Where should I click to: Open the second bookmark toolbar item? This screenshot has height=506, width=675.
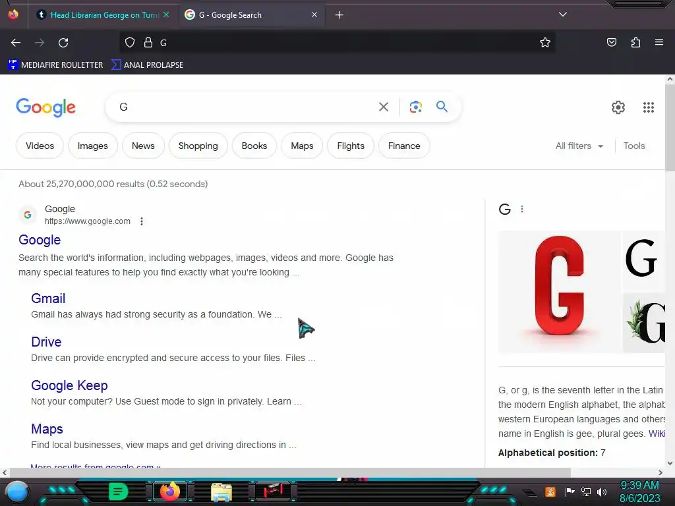tap(147, 65)
